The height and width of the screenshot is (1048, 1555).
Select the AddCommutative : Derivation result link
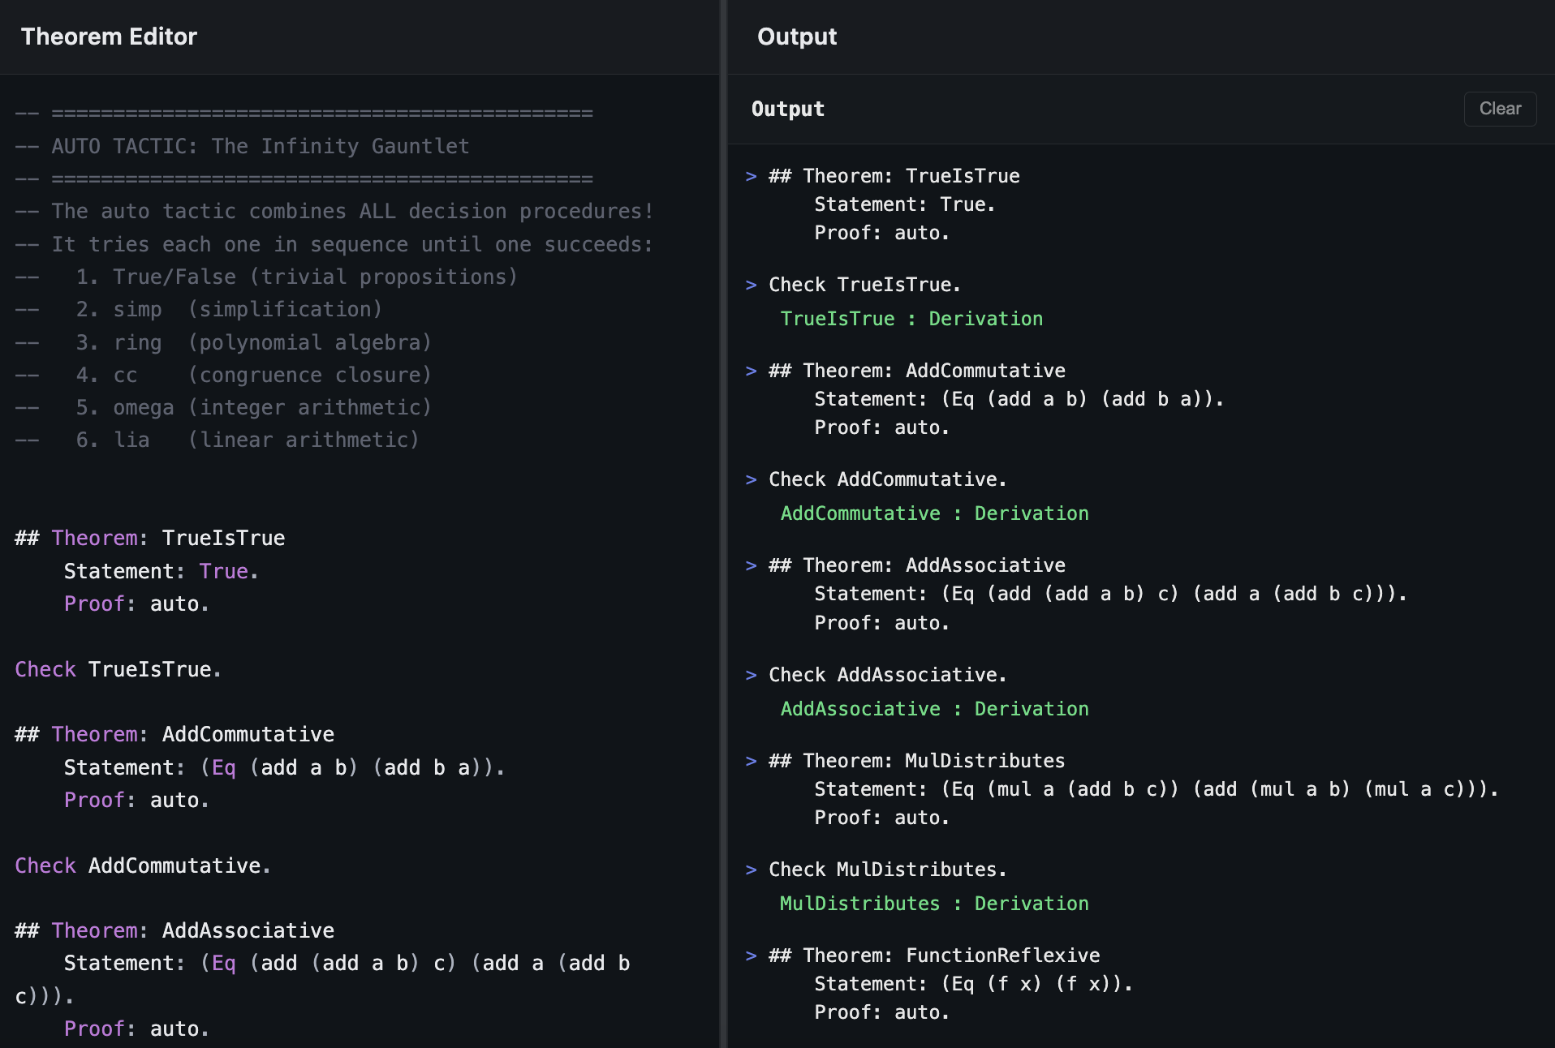point(934,513)
